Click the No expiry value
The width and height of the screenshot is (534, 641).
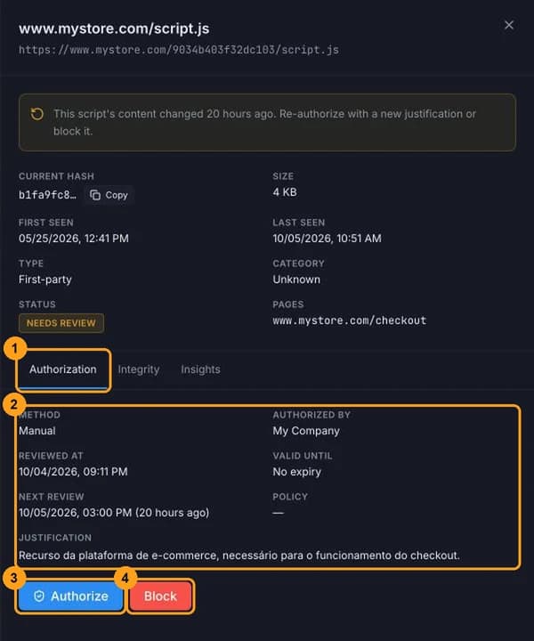point(296,472)
